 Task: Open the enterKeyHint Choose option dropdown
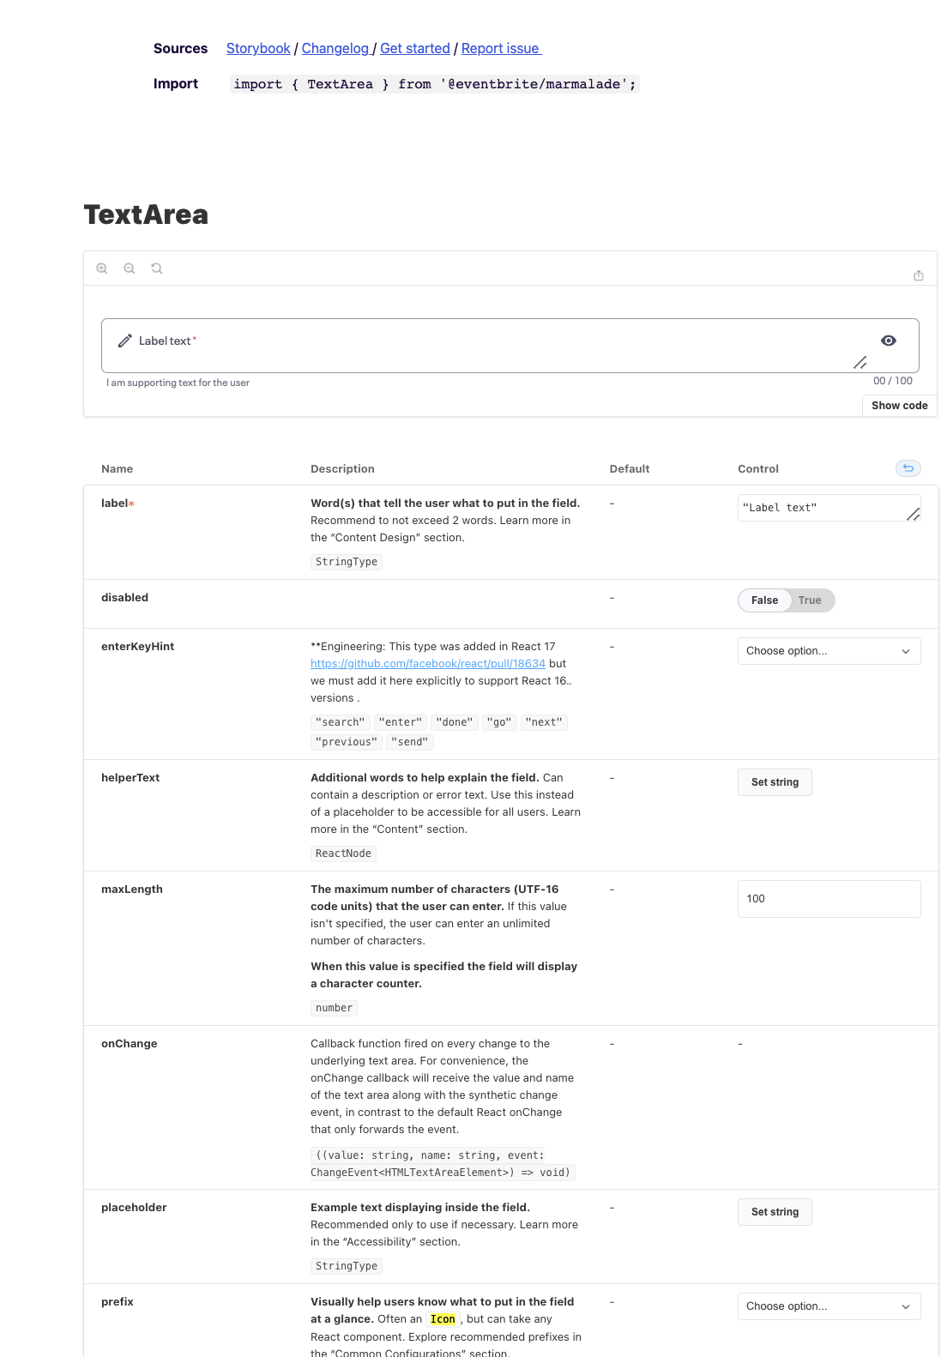(828, 650)
